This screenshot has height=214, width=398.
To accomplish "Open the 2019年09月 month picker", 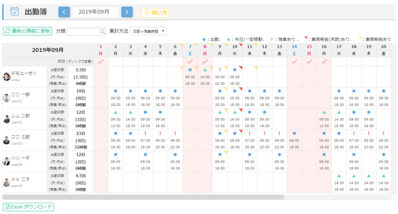I will click(95, 12).
